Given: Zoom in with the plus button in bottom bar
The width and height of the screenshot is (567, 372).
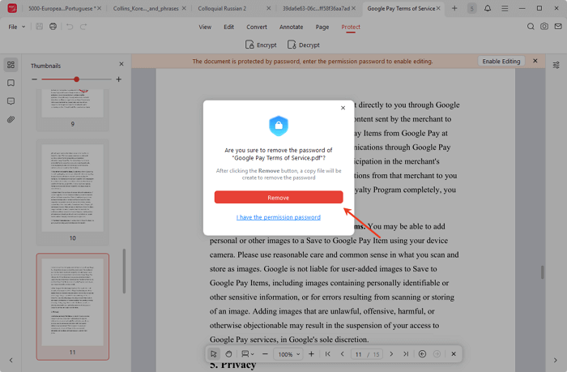Looking at the screenshot, I should pyautogui.click(x=311, y=354).
